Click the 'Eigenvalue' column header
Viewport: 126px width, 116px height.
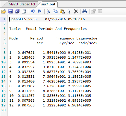[x=87, y=38]
